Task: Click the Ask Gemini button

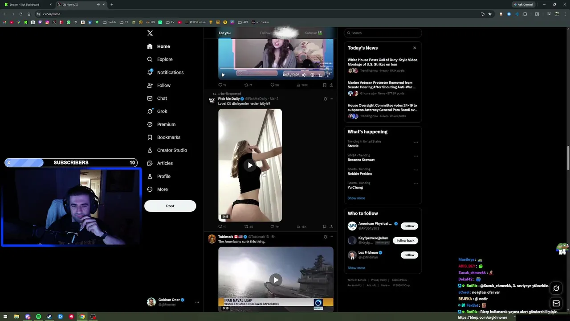Action: coord(523,4)
